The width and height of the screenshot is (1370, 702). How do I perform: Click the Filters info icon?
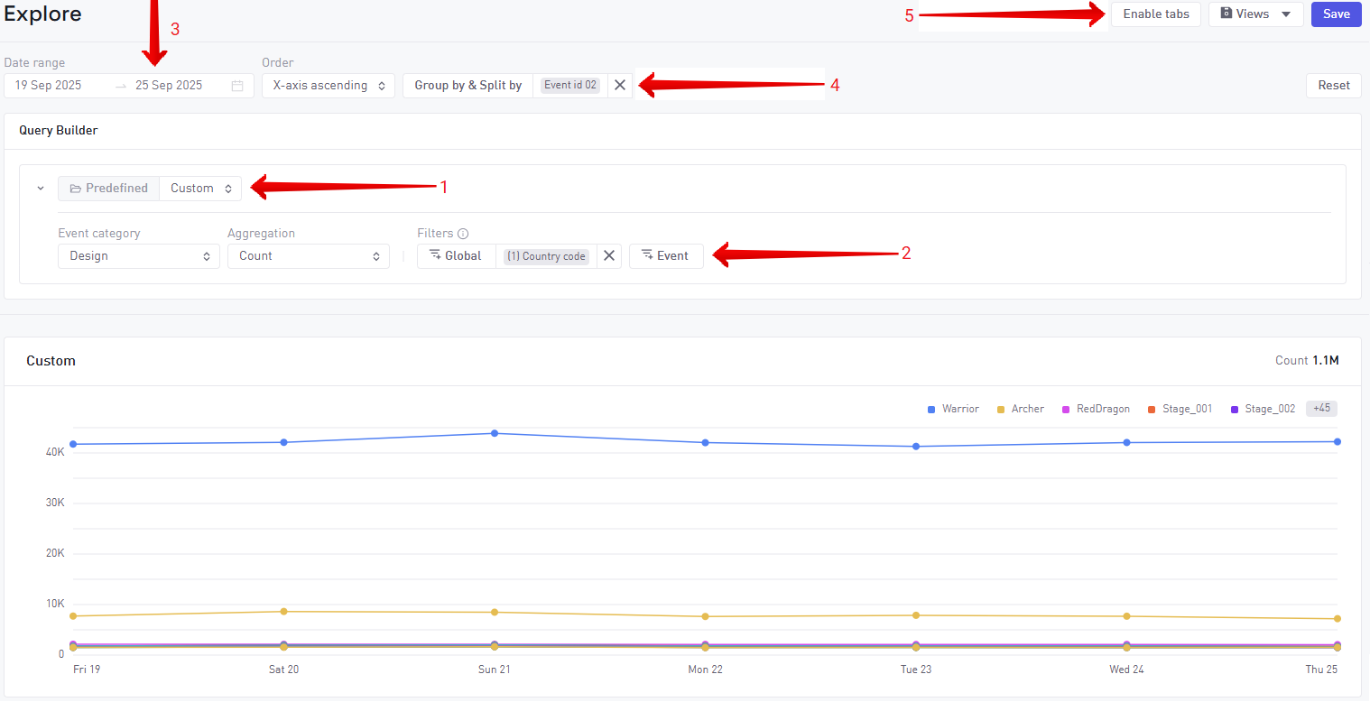[x=463, y=234]
